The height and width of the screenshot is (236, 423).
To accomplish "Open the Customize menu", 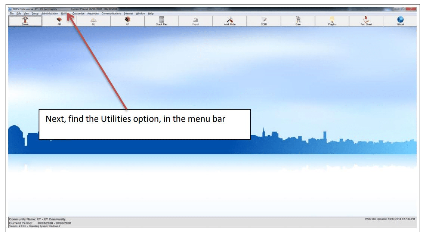I will click(x=78, y=13).
